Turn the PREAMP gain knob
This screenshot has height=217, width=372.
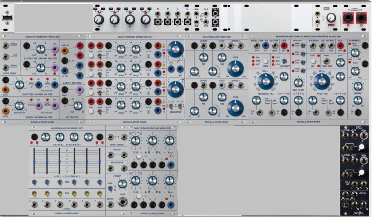(x=122, y=184)
